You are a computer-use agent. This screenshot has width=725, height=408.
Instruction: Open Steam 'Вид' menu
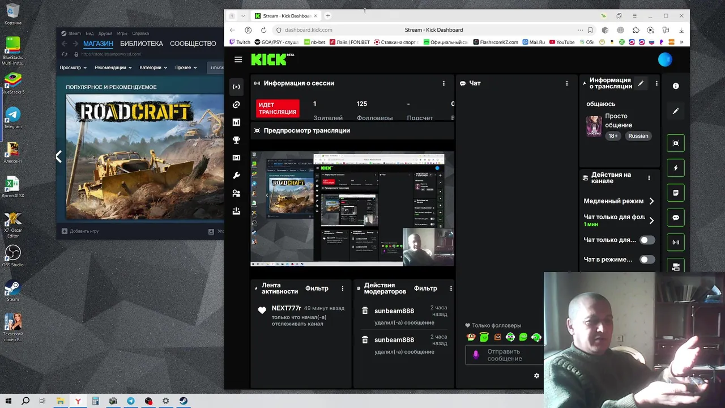(x=89, y=33)
